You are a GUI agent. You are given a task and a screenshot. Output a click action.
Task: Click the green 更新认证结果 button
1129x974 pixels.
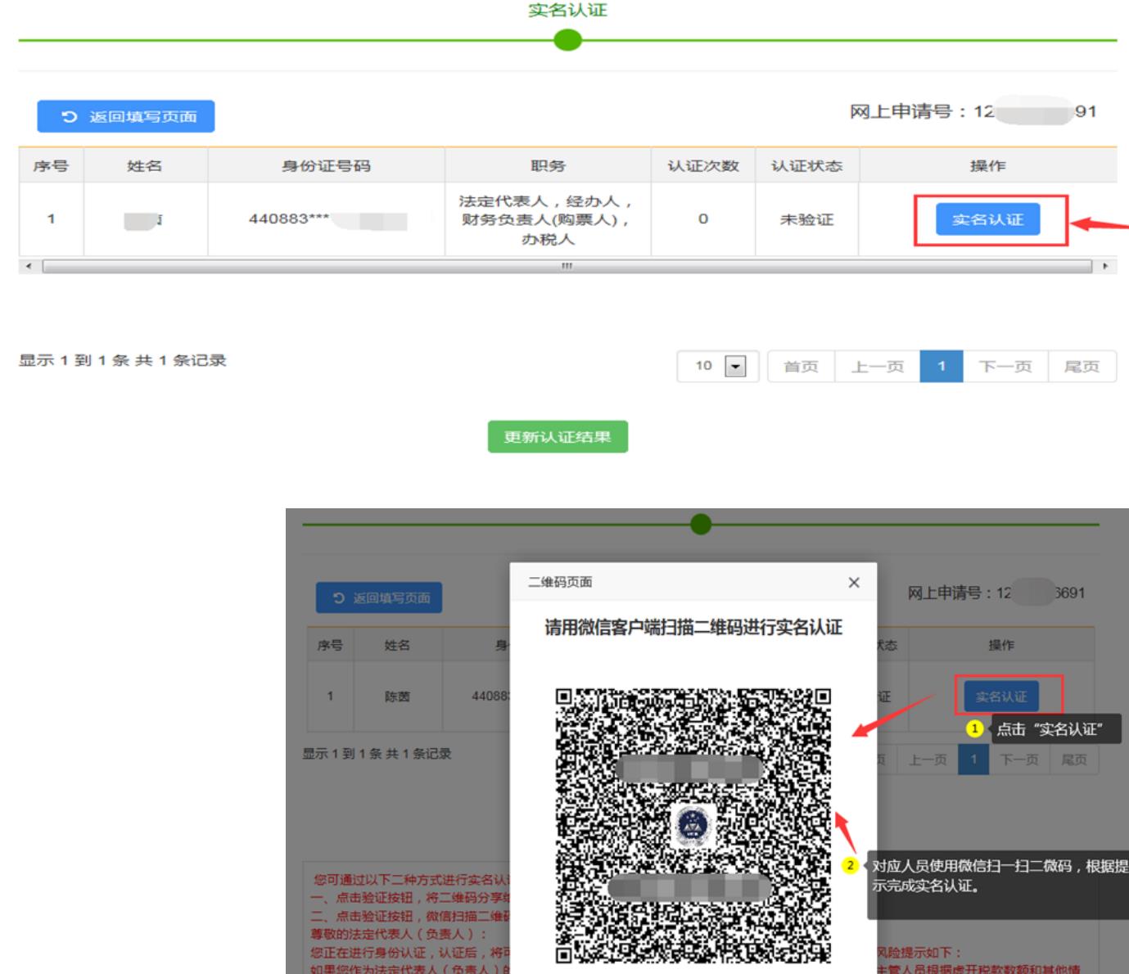(x=558, y=436)
